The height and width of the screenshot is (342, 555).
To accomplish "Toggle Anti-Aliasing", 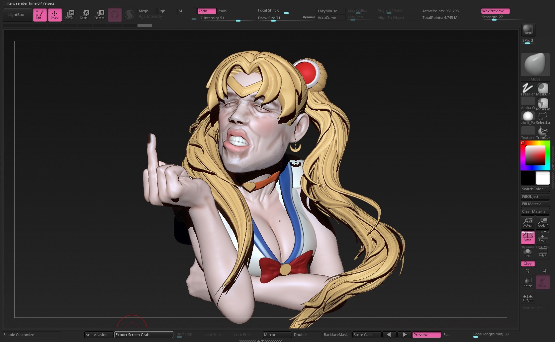I will (99, 335).
